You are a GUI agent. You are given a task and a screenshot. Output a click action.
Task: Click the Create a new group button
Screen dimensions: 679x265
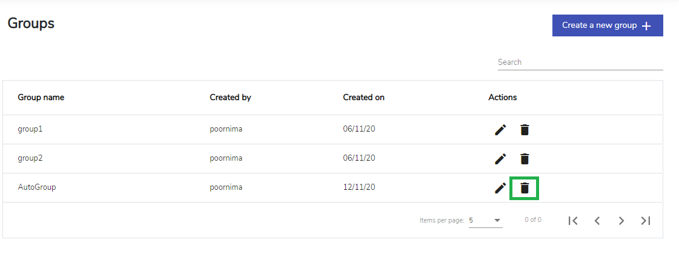click(x=608, y=25)
